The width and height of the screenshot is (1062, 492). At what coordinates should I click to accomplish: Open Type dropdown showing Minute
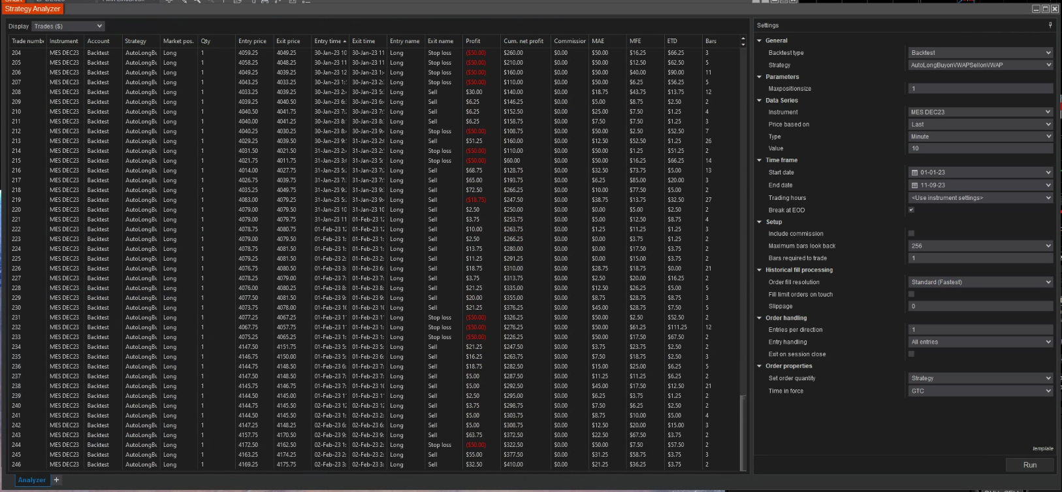point(980,137)
